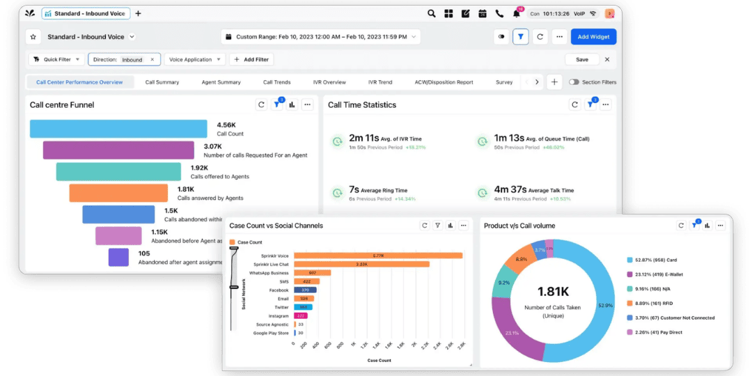The height and width of the screenshot is (376, 752).
Task: Click the dashboard filter funnel button
Action: tap(520, 37)
